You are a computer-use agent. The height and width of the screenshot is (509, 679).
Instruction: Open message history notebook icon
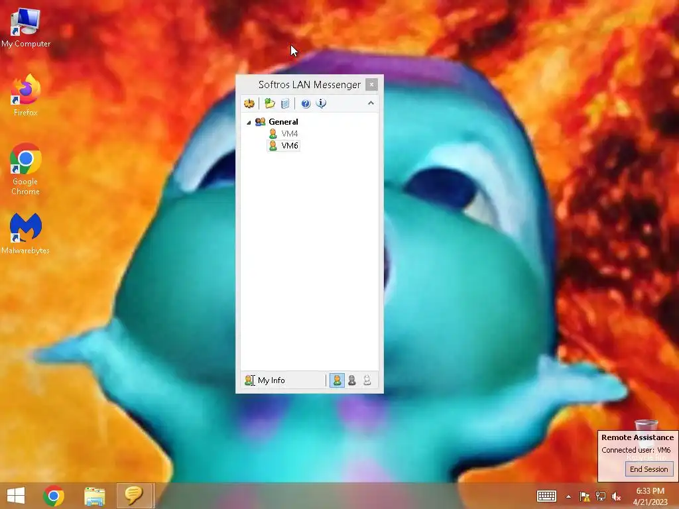coord(285,103)
